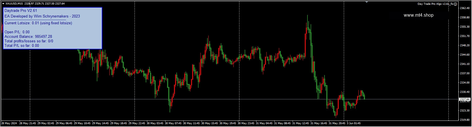Click the 2319.80 price scale label
472x127 pixels.
pyautogui.click(x=465, y=120)
